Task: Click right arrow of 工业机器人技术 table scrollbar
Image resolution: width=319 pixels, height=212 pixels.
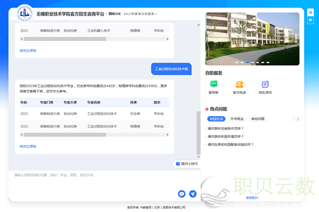Action: click(167, 39)
